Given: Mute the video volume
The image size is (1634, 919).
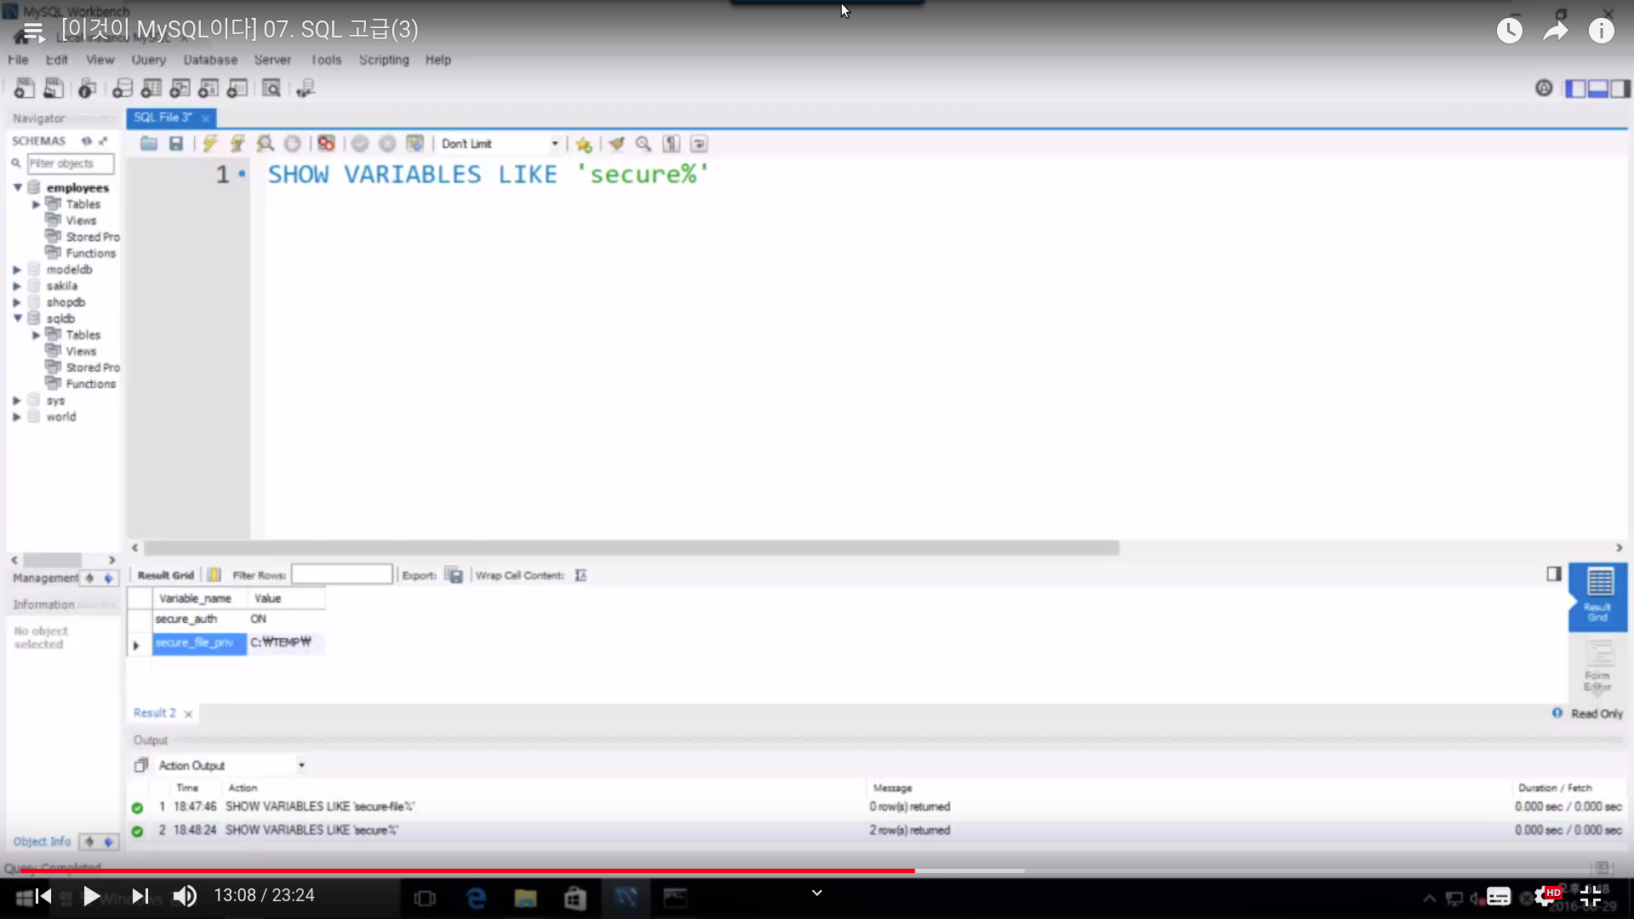Looking at the screenshot, I should 185,896.
